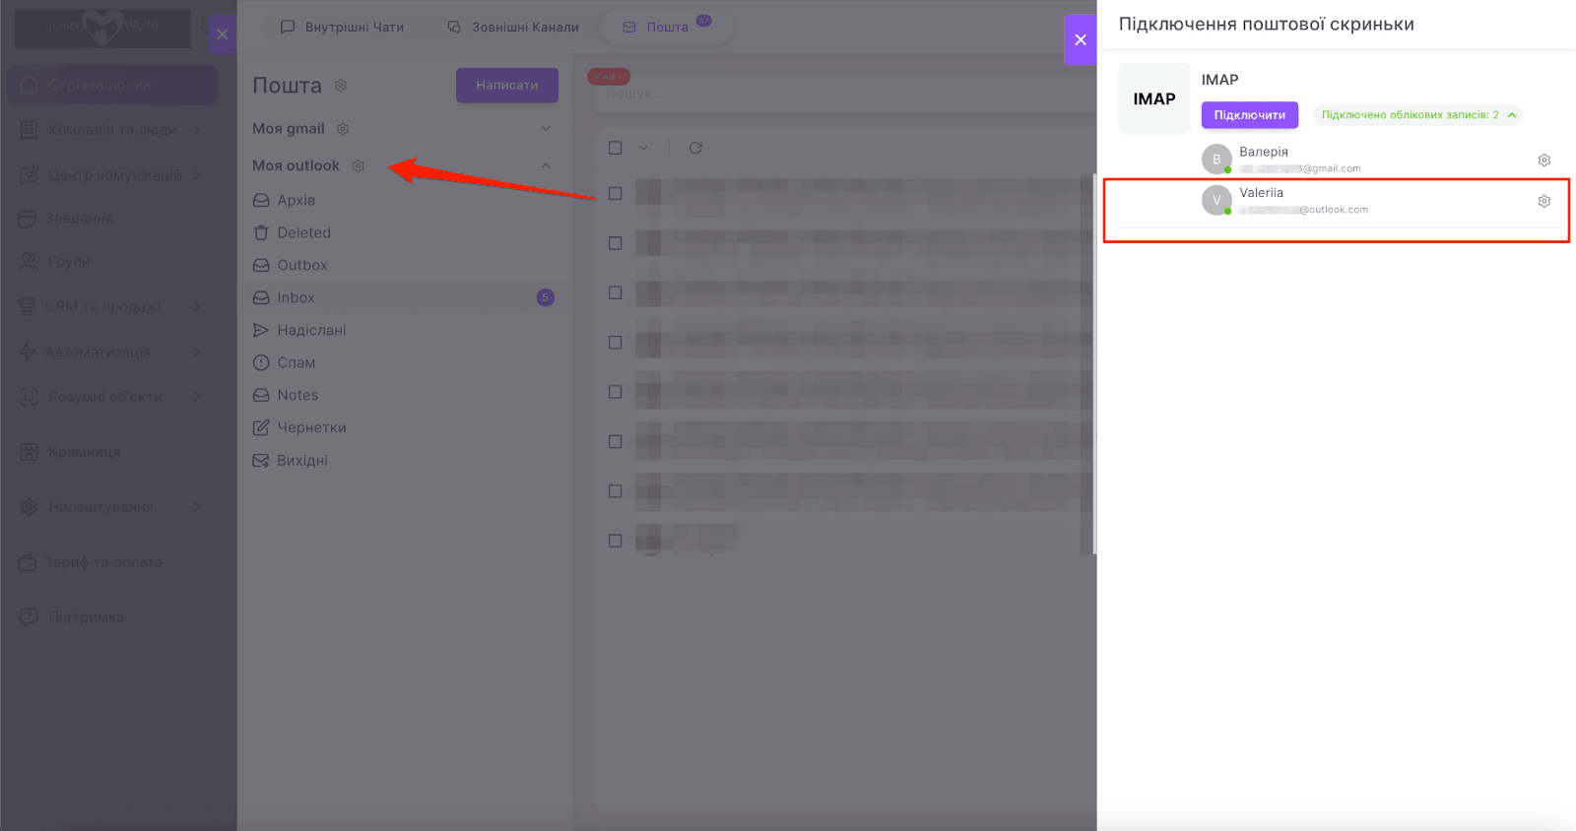
Task: Tick the select-all checkbox in mail toolbar
Action: (616, 148)
